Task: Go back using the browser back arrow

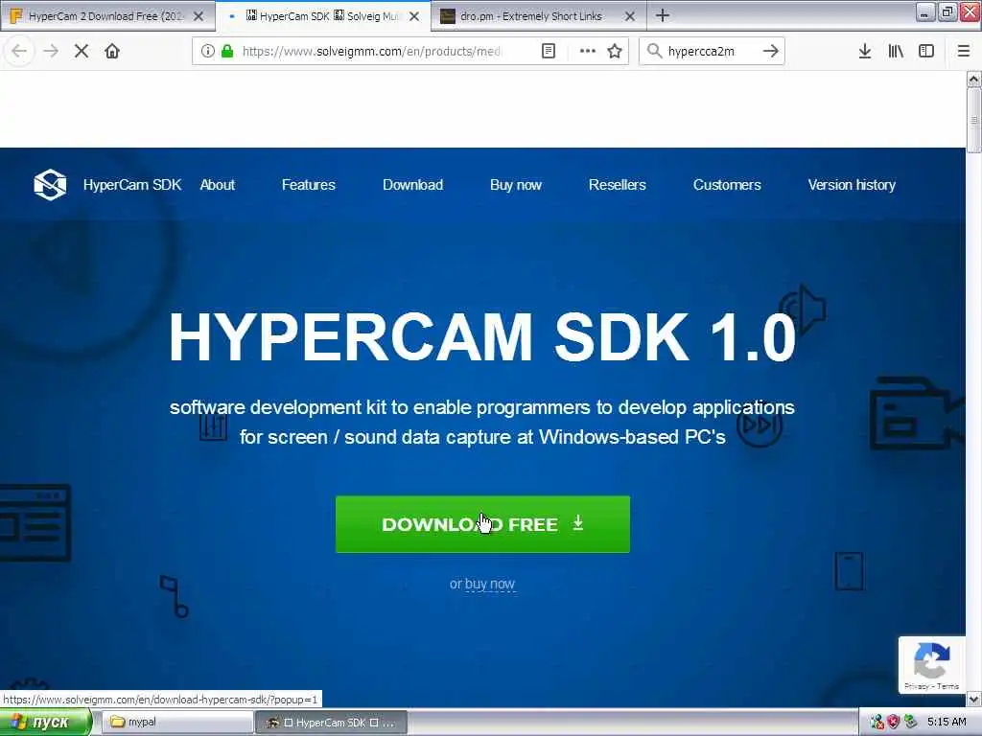Action: pyautogui.click(x=19, y=52)
